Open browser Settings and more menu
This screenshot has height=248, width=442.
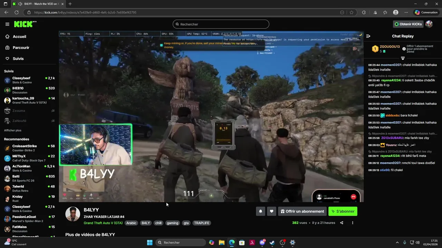406,12
